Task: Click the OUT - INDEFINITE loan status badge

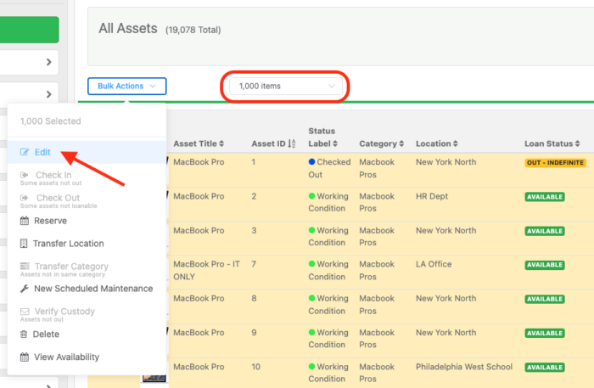Action: tap(555, 162)
